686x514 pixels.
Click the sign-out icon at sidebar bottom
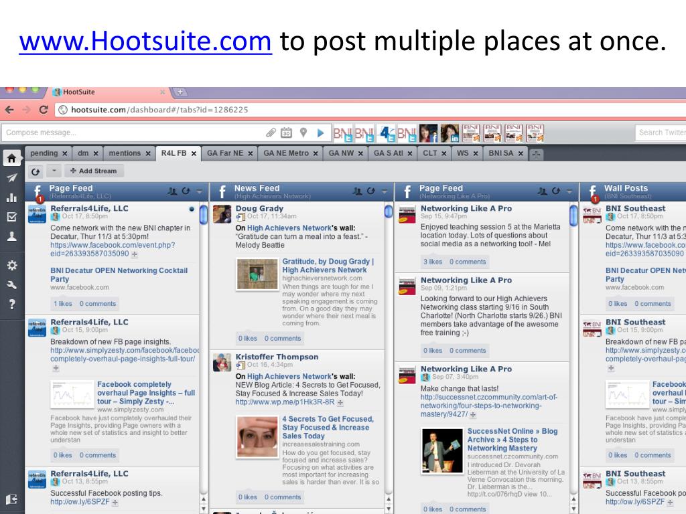click(12, 499)
